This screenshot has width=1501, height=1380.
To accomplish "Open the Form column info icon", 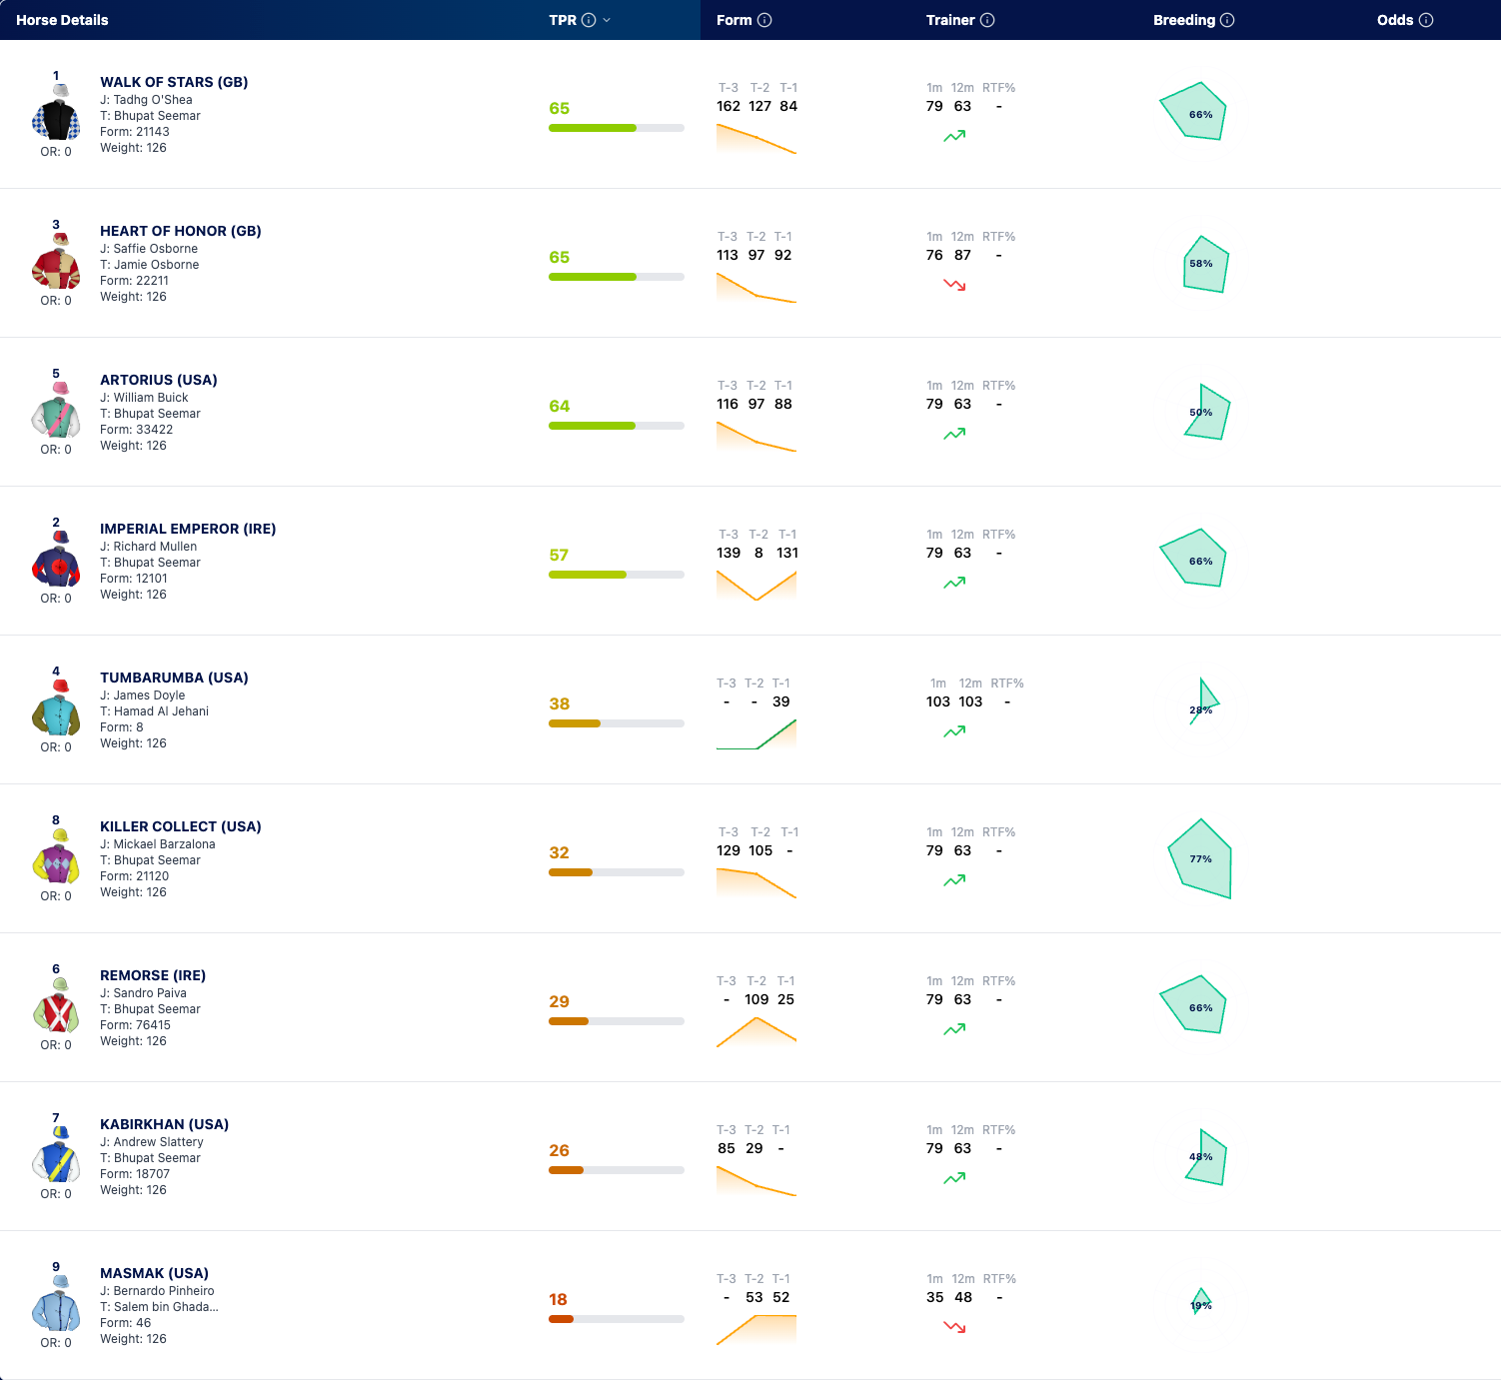I will click(x=764, y=20).
